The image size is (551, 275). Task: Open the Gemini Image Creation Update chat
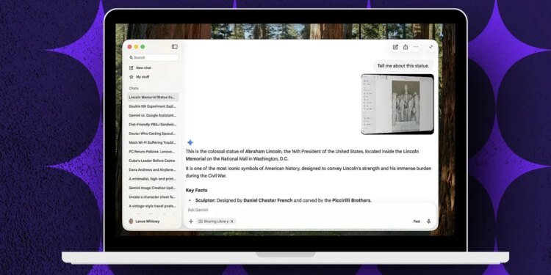point(153,188)
